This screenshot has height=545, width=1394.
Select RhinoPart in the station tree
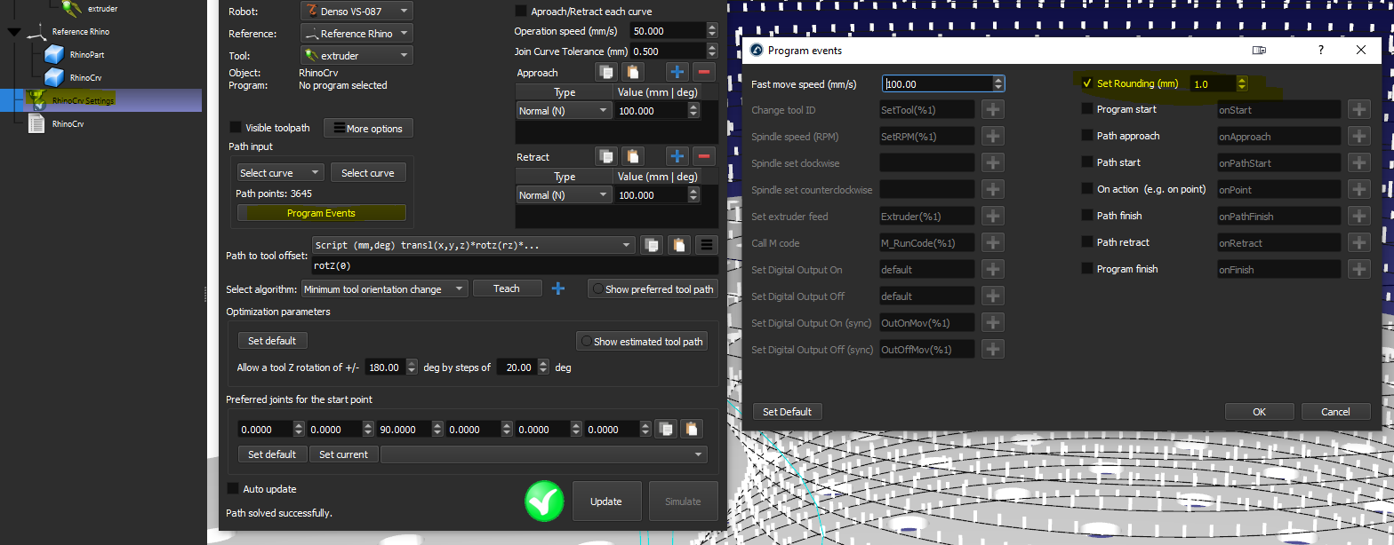click(87, 55)
